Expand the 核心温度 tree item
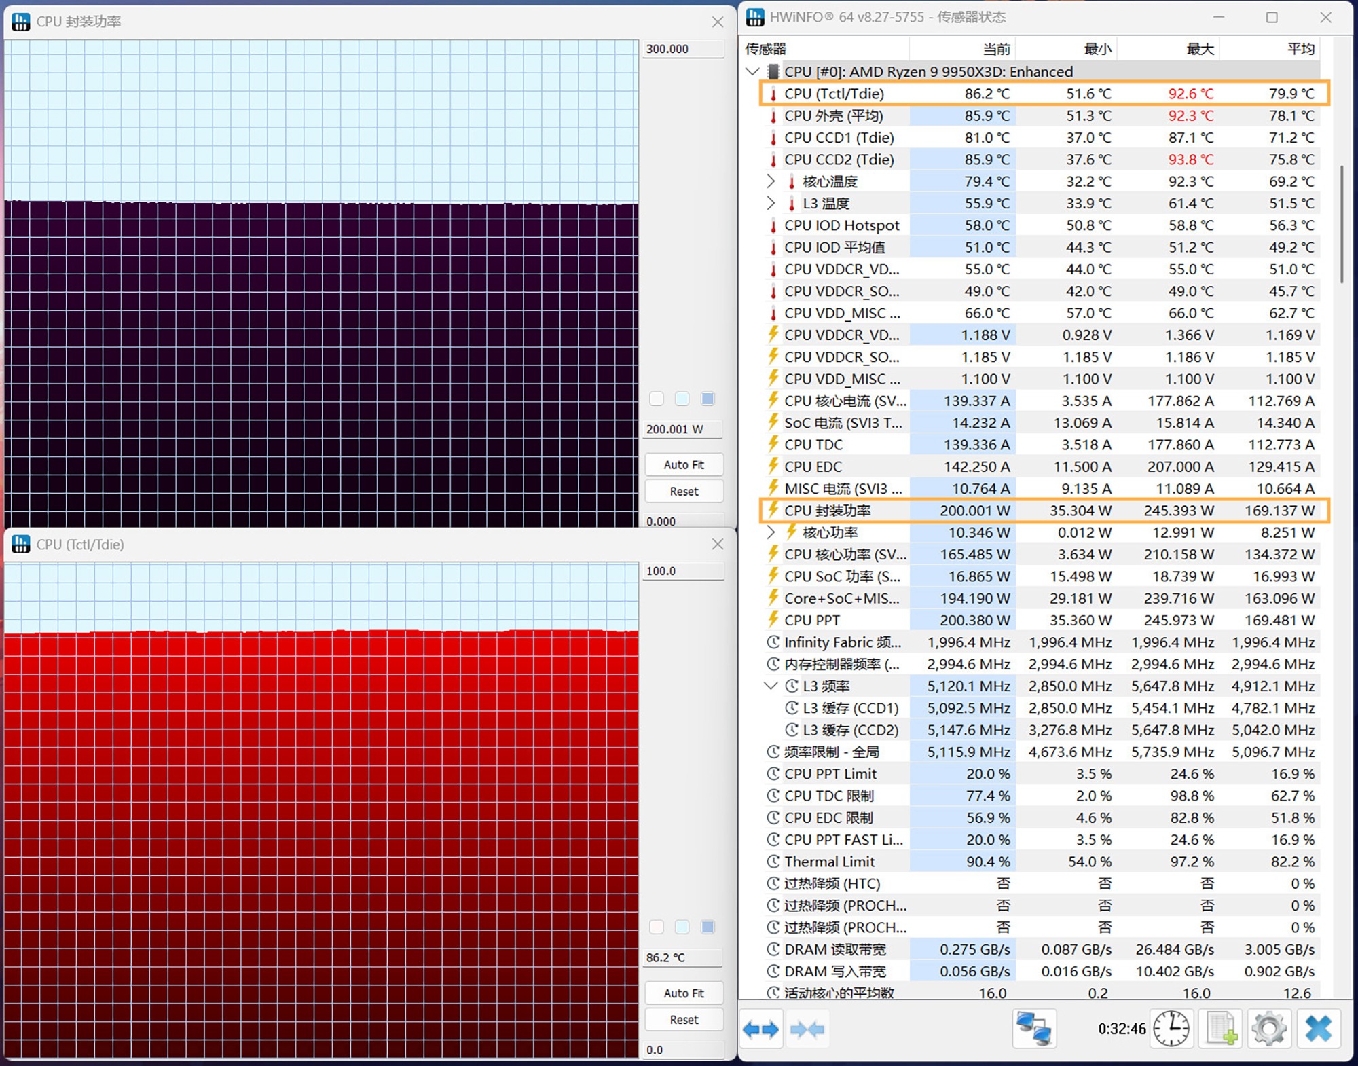Viewport: 1358px width, 1066px height. click(771, 181)
